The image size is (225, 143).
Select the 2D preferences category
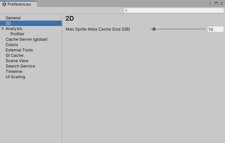[8, 23]
